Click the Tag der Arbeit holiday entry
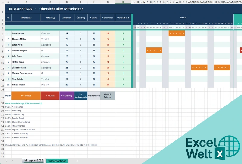242x164 pixels. (x=18, y=118)
